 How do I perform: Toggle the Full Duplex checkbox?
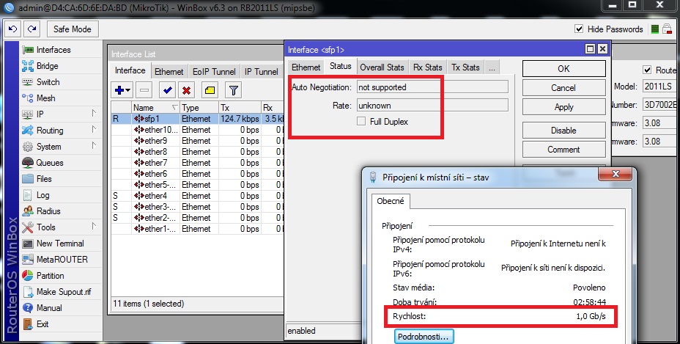point(361,122)
